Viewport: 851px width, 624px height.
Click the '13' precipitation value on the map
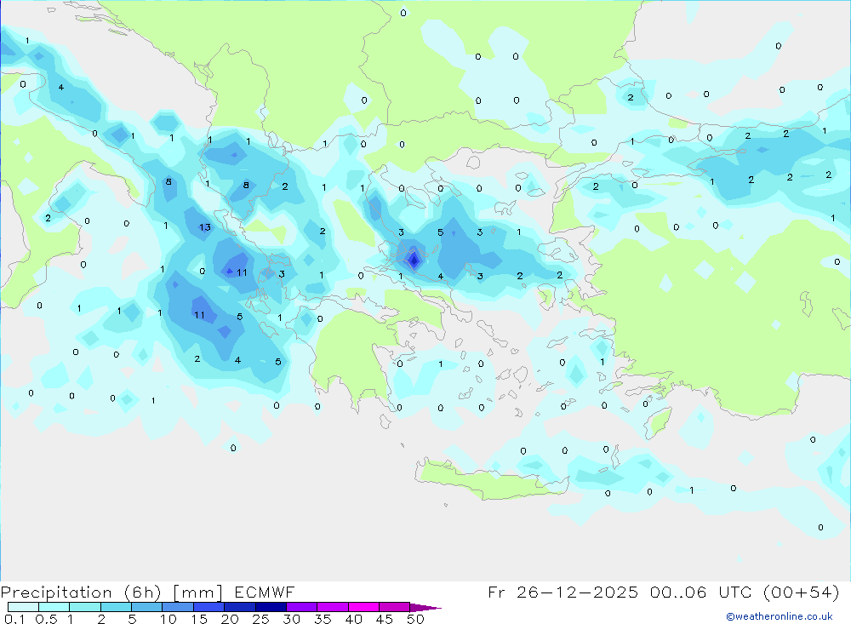(204, 227)
